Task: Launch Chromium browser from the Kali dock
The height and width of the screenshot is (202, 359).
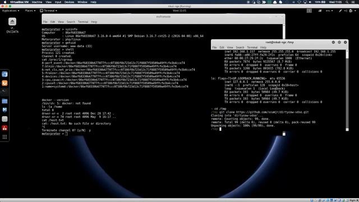Action: (4, 74)
